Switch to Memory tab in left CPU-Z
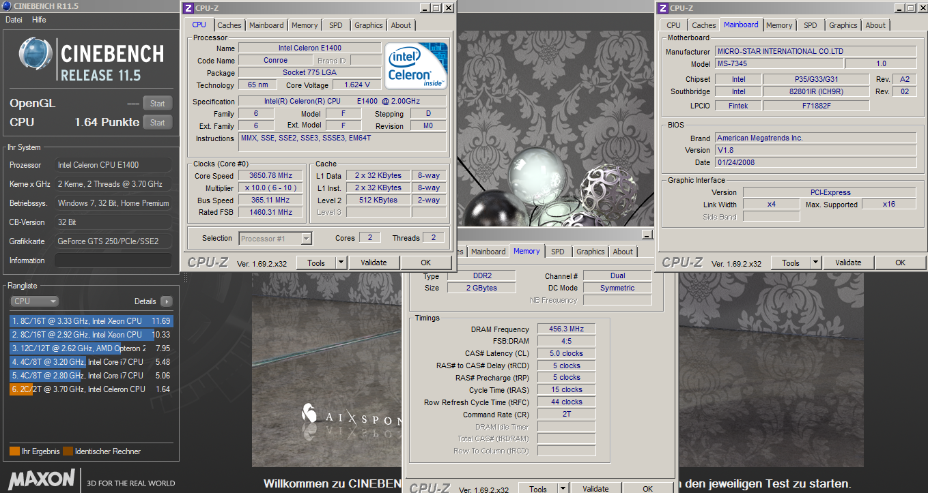Screen dimensions: 928x493 305,25
